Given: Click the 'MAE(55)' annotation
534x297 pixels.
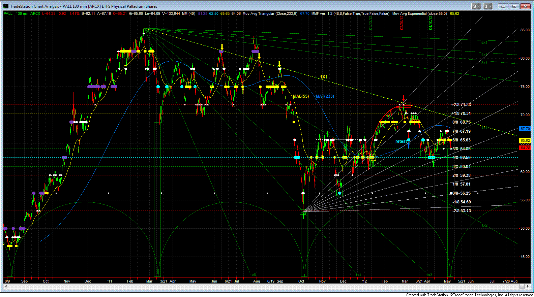Looking at the screenshot, I should [301, 96].
